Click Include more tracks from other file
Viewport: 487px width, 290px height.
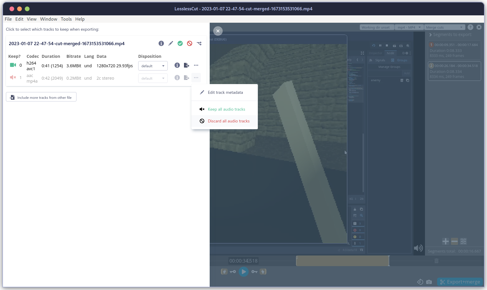[x=41, y=97]
